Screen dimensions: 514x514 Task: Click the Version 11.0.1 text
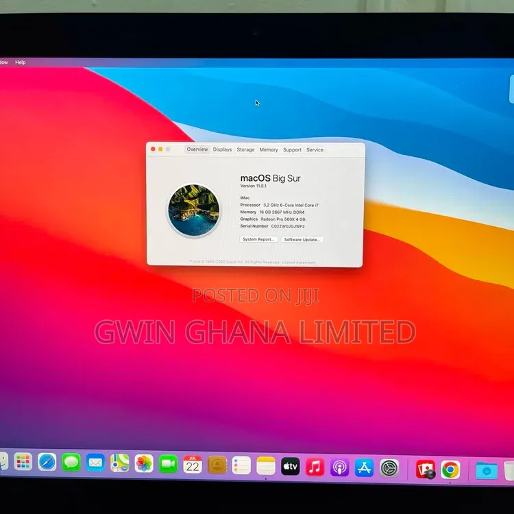tap(254, 186)
